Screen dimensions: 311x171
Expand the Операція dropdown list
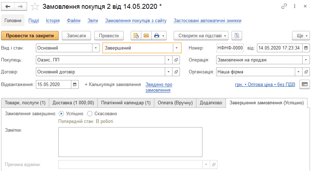(306, 60)
